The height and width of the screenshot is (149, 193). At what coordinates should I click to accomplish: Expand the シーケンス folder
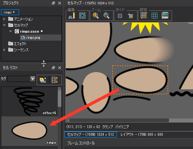pos(4,50)
